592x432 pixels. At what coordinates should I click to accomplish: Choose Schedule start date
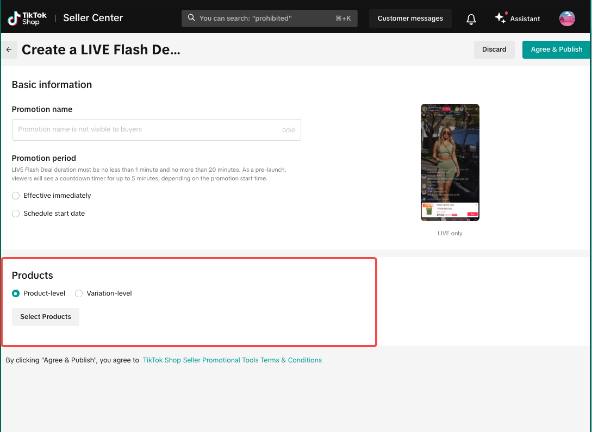click(x=16, y=214)
